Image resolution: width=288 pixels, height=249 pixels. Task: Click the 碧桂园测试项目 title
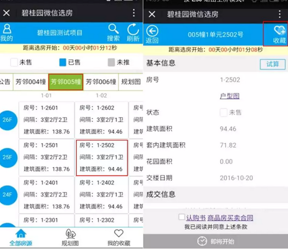click(60, 33)
